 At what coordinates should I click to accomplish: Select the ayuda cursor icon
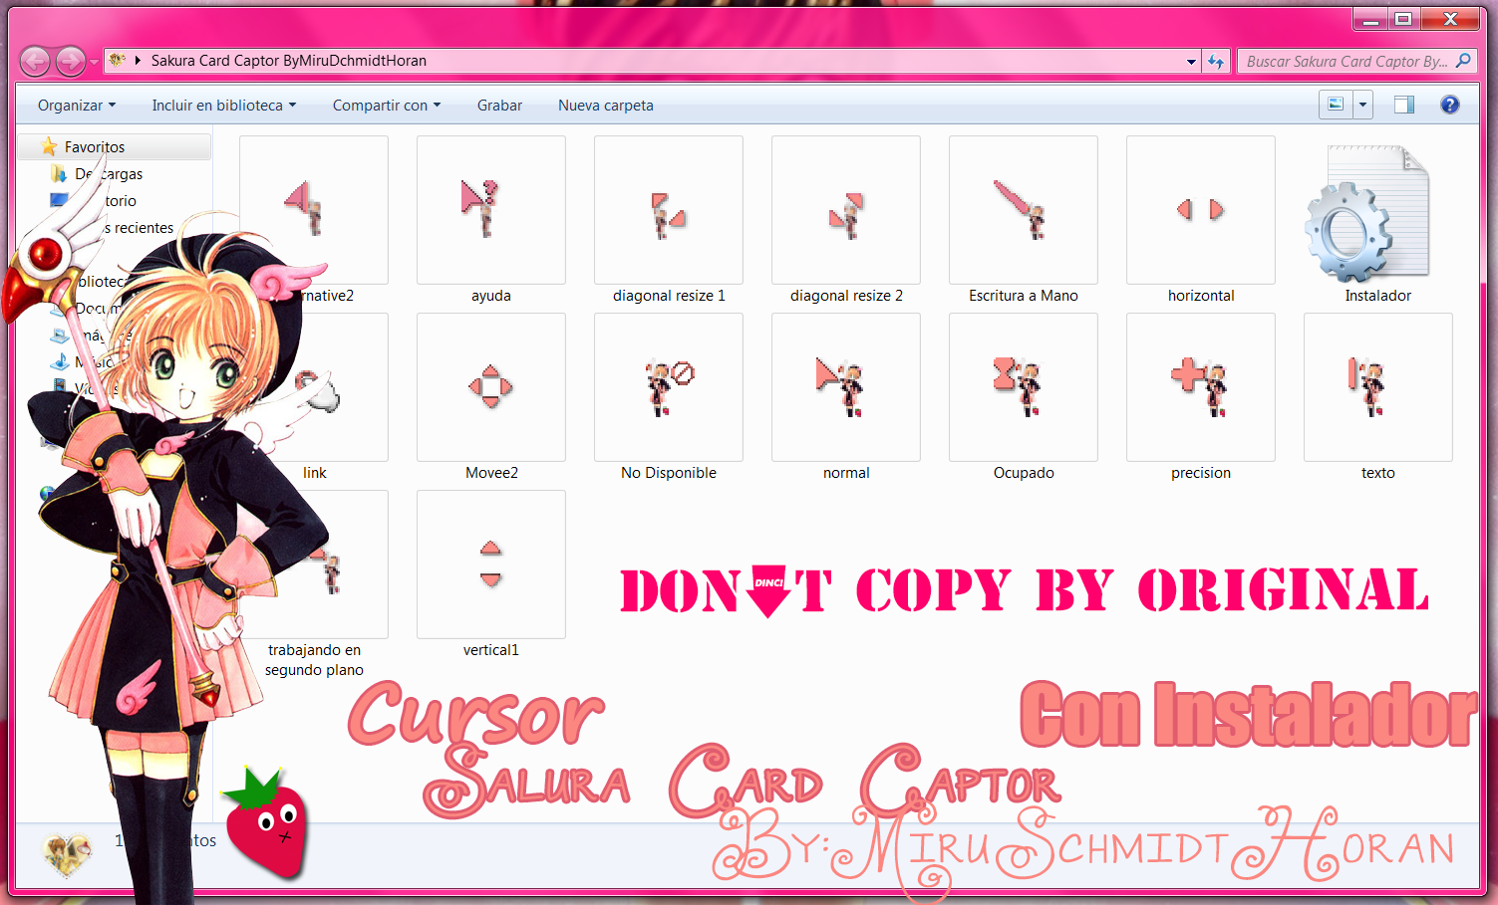490,210
